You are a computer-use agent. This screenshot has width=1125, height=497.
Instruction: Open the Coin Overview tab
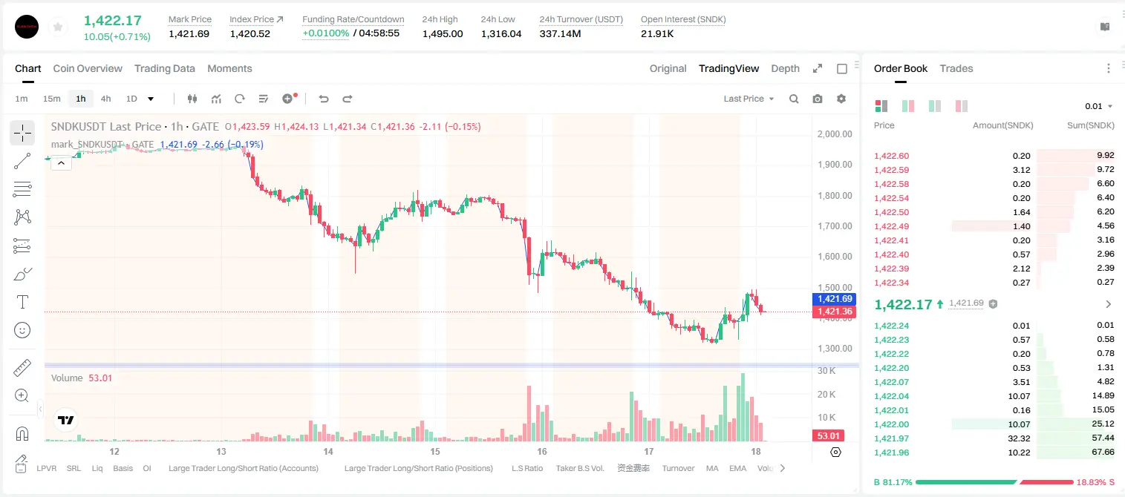coord(88,68)
